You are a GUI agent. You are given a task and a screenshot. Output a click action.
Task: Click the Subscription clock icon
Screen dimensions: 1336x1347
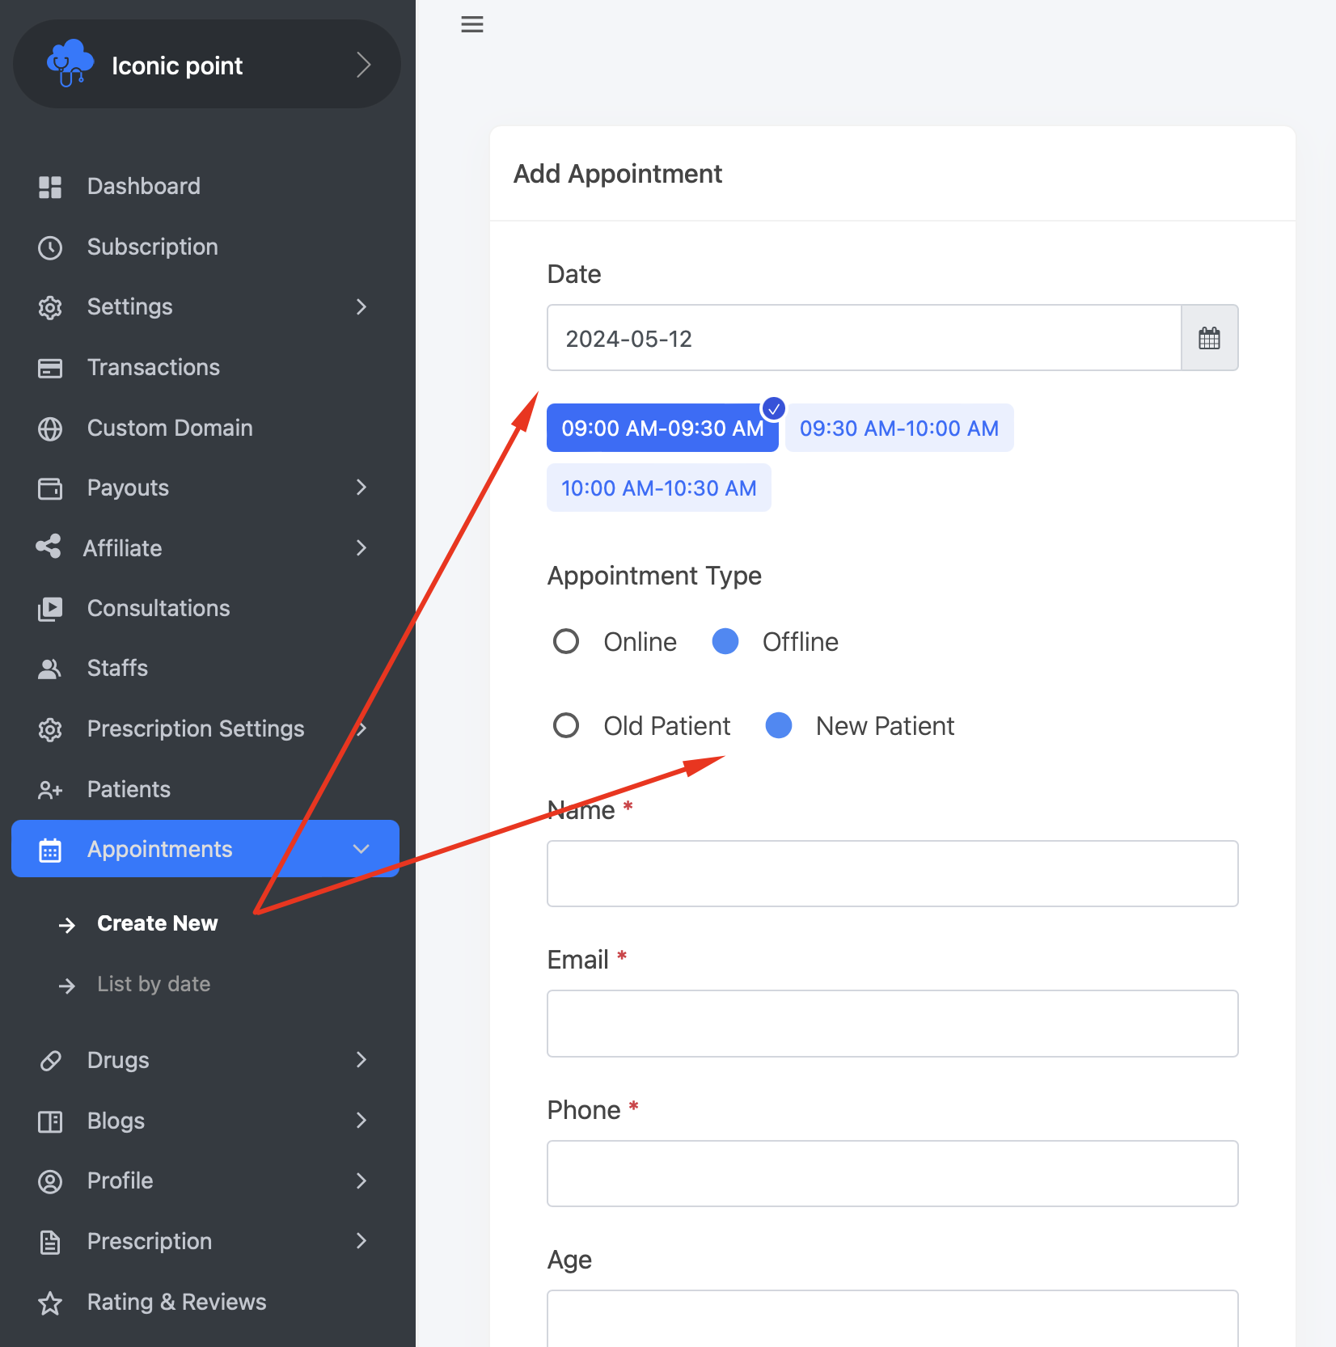click(50, 247)
